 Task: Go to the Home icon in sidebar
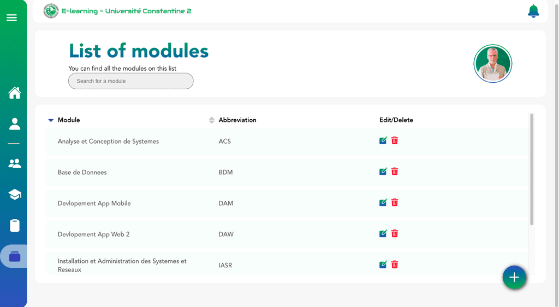[15, 93]
